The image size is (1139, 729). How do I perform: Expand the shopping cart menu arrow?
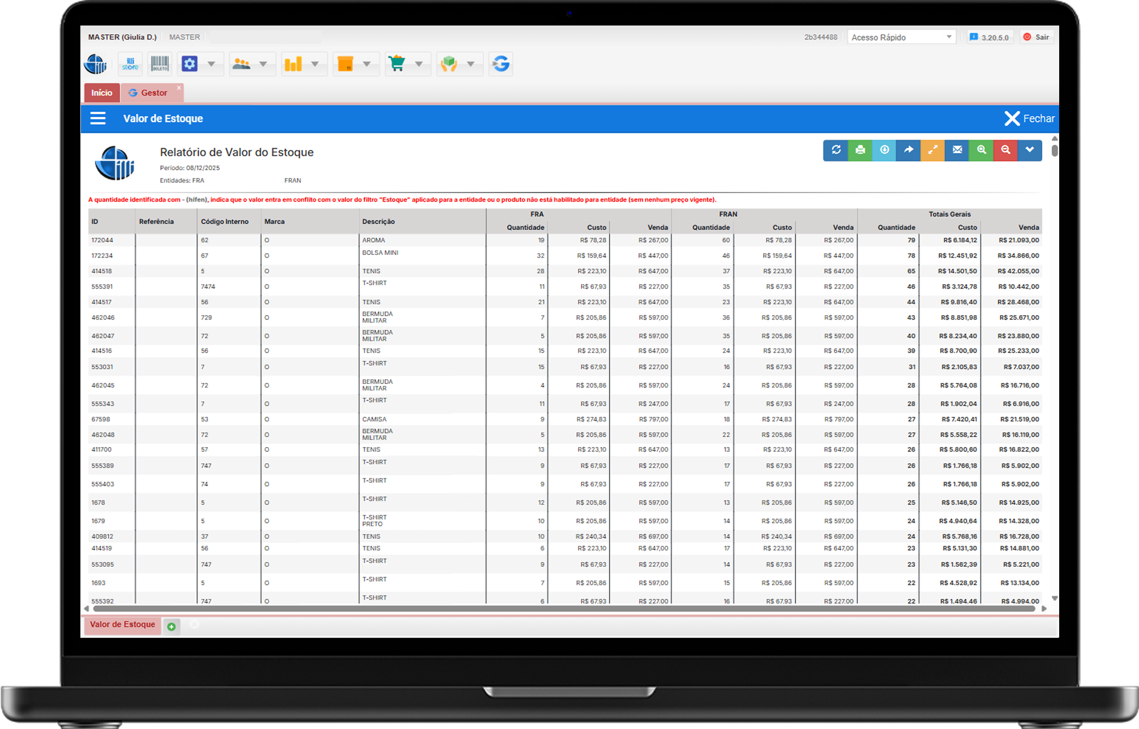click(x=419, y=64)
